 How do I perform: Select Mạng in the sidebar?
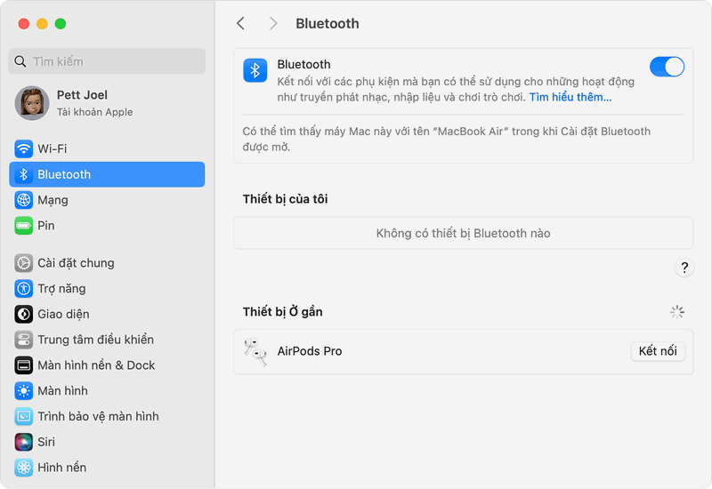tap(107, 200)
